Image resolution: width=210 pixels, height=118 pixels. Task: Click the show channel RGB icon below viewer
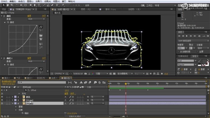coord(93,74)
